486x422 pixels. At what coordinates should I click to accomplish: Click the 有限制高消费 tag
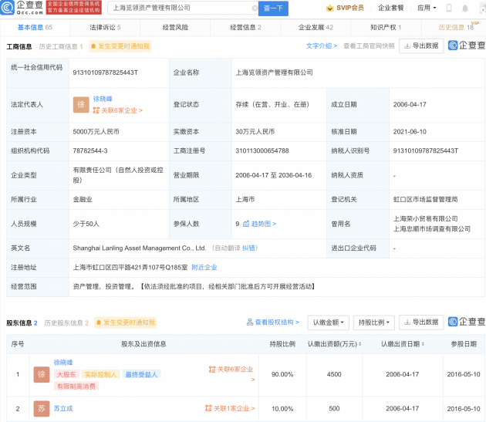click(x=76, y=386)
